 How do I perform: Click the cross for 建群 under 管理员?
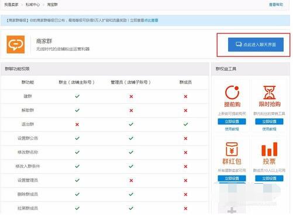(x=131, y=96)
